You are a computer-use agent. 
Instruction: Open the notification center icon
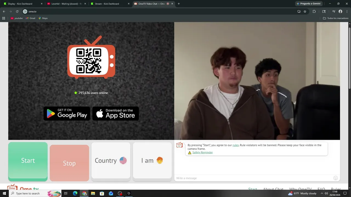point(345,193)
